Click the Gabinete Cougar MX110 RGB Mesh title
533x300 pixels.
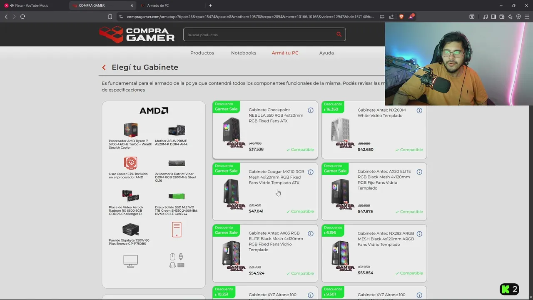pyautogui.click(x=276, y=177)
